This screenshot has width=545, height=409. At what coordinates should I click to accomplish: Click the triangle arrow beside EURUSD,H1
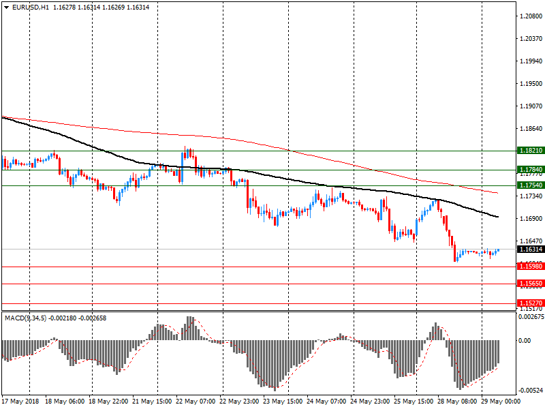pos(6,7)
